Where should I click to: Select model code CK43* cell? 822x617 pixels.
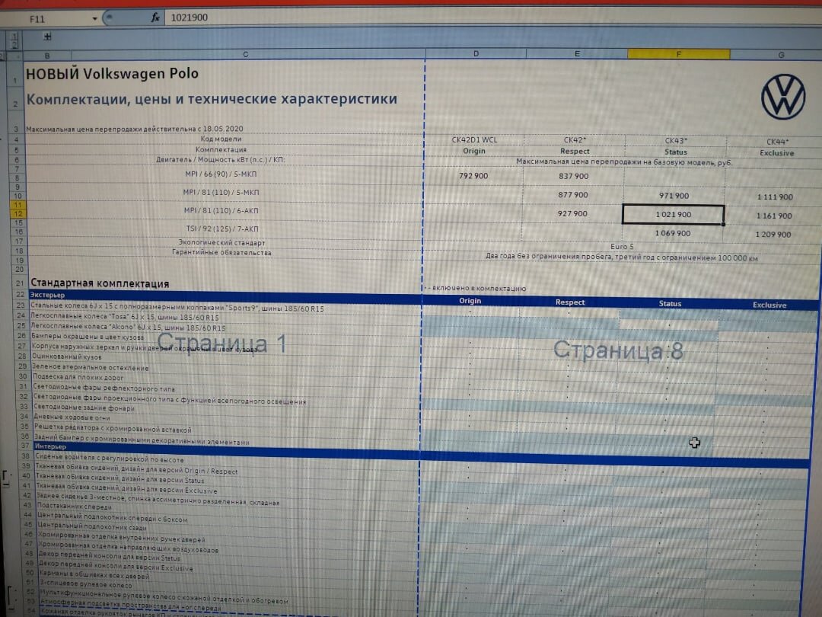[676, 141]
